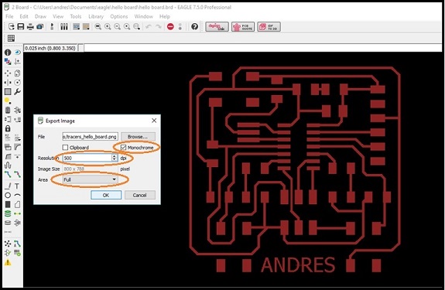Select the Group selection tool

8,91
